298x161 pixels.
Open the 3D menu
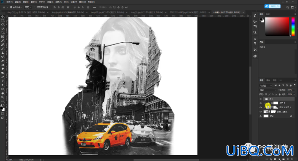tap(66, 2)
